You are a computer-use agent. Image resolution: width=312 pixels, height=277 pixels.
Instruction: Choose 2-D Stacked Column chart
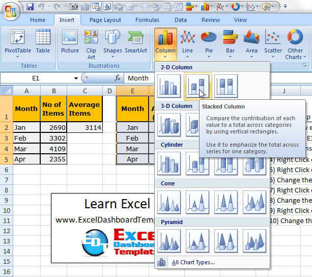(x=197, y=86)
